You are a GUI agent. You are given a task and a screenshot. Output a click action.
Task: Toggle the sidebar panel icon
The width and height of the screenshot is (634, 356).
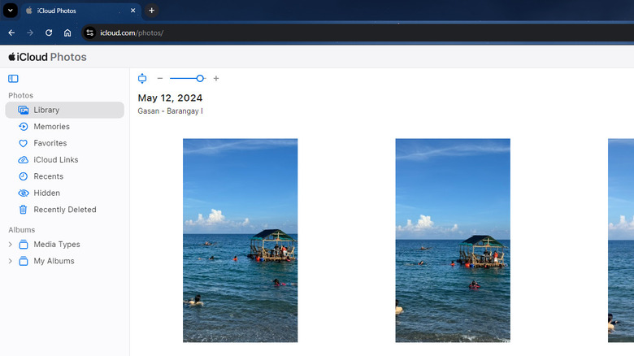[x=13, y=79]
